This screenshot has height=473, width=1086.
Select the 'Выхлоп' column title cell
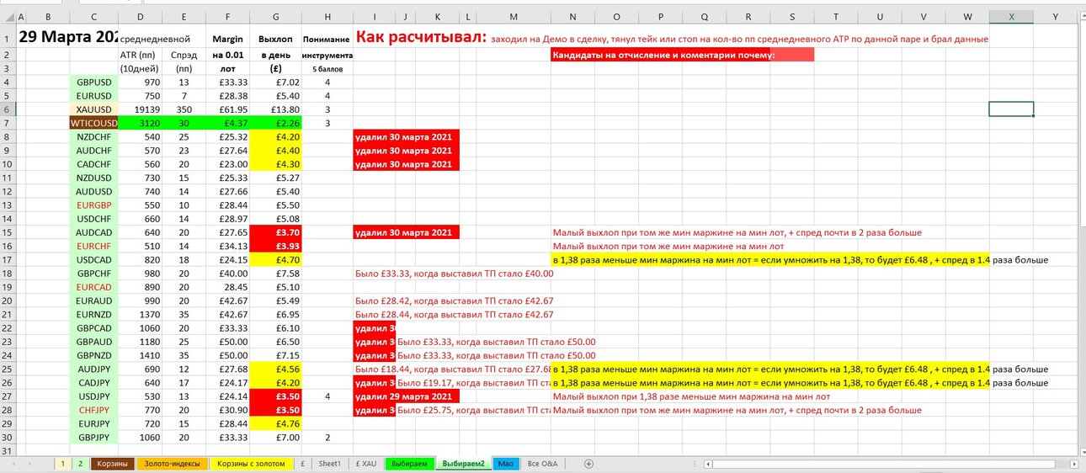(276, 39)
